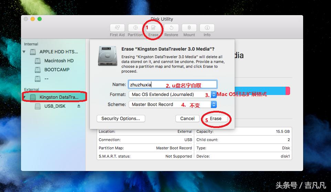Select Macintosh HD in the sidebar
Screen dimensions: 331x192
coord(59,61)
